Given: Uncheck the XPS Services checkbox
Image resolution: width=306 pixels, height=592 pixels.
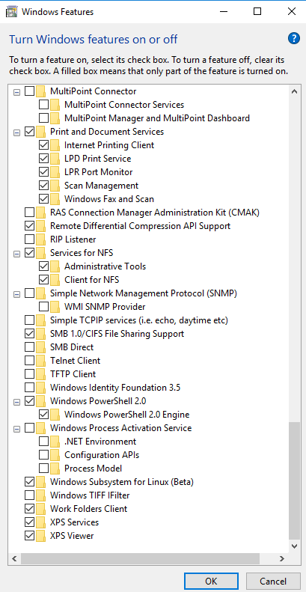Looking at the screenshot, I should [x=29, y=522].
